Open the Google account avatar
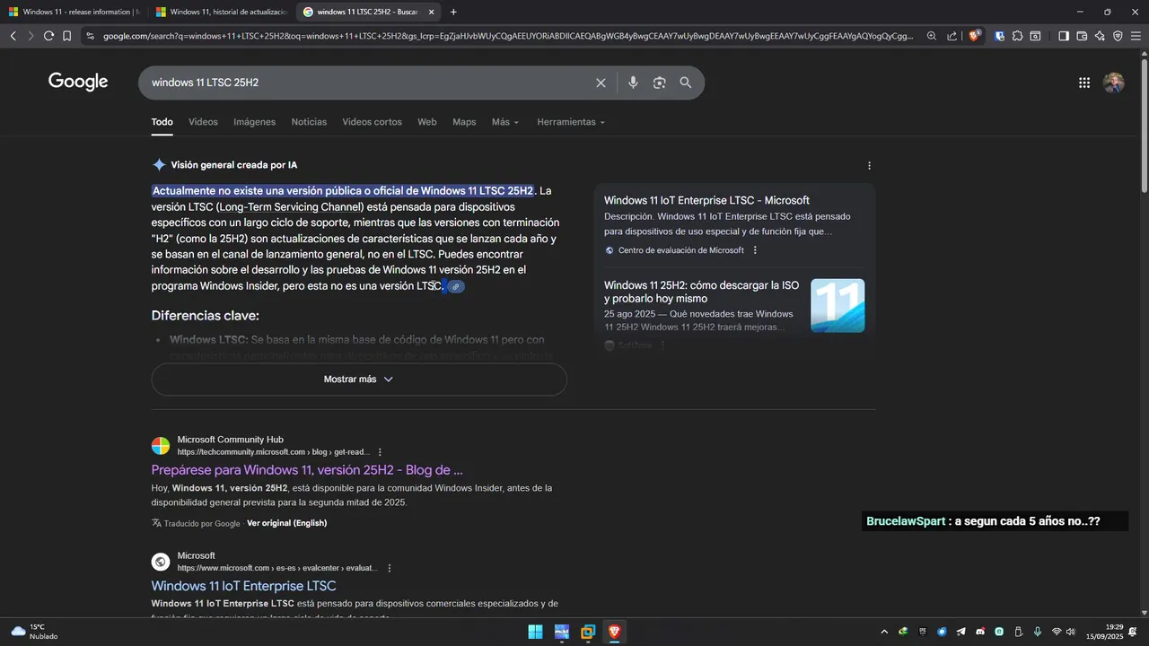The height and width of the screenshot is (646, 1149). click(x=1114, y=83)
